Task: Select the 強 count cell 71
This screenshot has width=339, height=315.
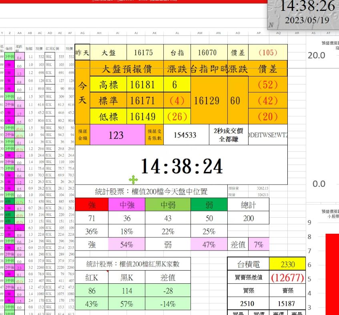Action: point(92,218)
